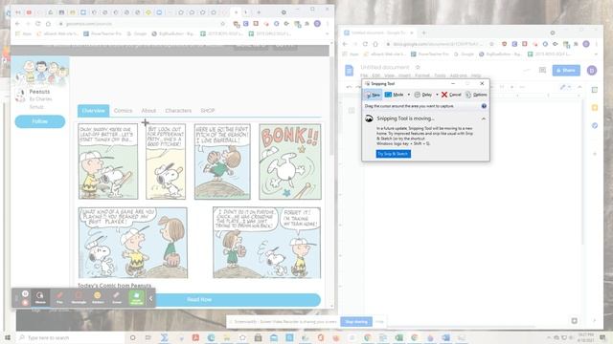Open the Characters tab
The height and width of the screenshot is (344, 613).
pyautogui.click(x=178, y=111)
